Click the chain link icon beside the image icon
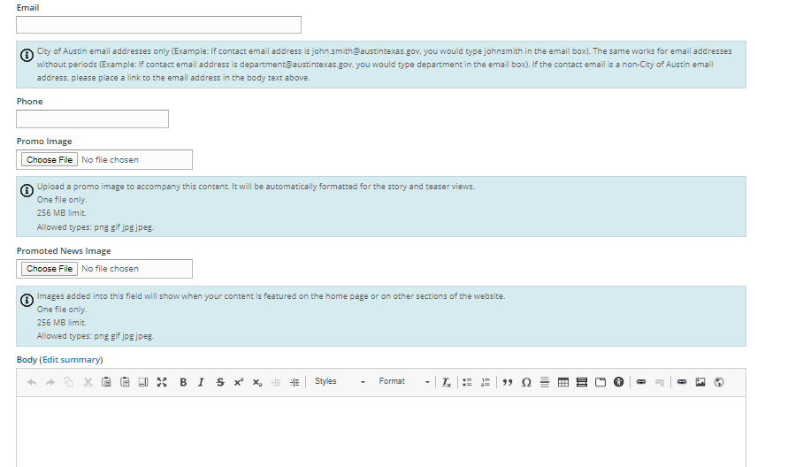788x467 pixels. tap(682, 383)
